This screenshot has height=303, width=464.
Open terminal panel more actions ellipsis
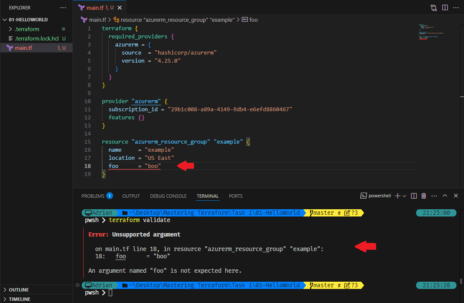click(434, 196)
